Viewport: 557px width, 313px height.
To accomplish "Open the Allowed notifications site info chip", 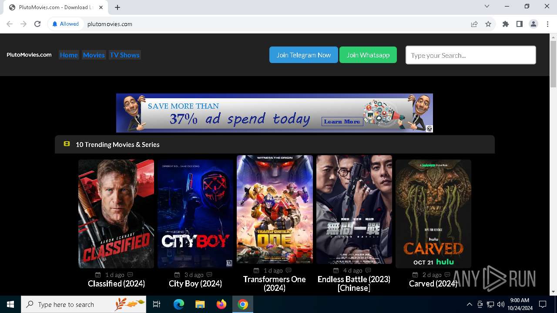I will coord(66,24).
